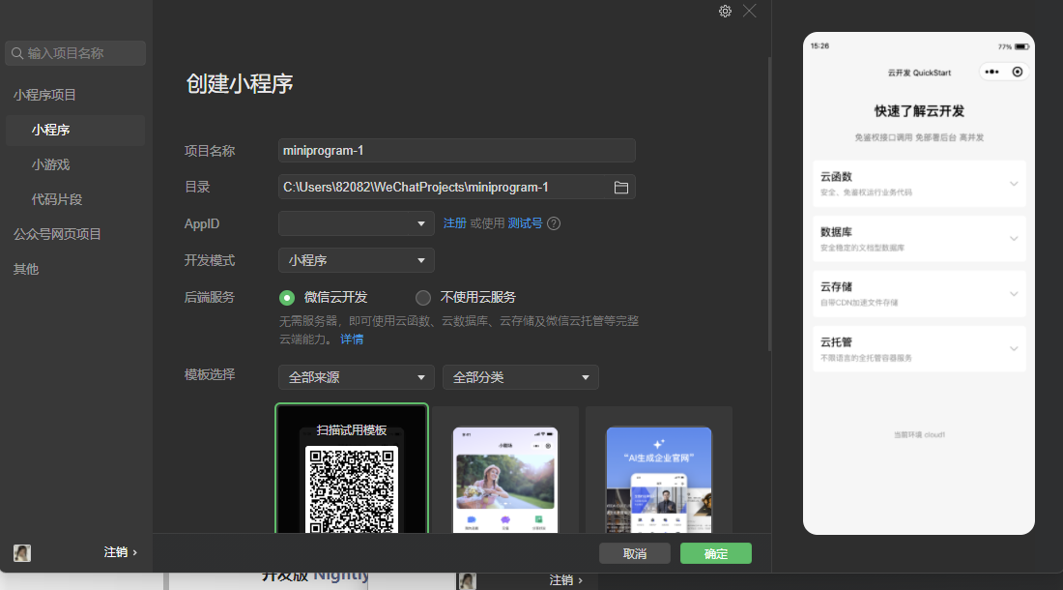Open the three-dot menu in phone preview
Screen dimensions: 1063x590
(x=991, y=72)
